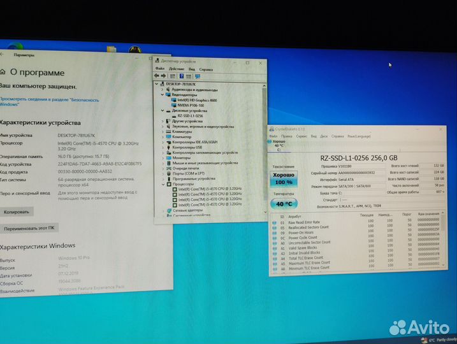Expand the Другие устройства category
The height and width of the screenshot is (344, 457).
tap(163, 121)
